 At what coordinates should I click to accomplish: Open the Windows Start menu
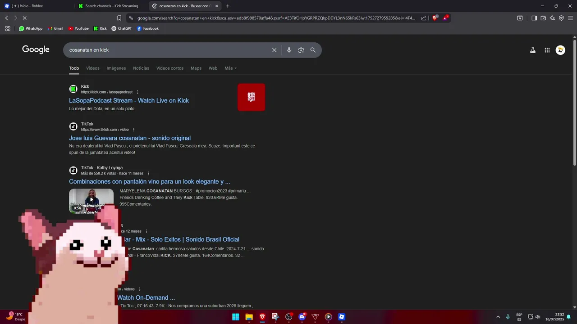pyautogui.click(x=236, y=317)
